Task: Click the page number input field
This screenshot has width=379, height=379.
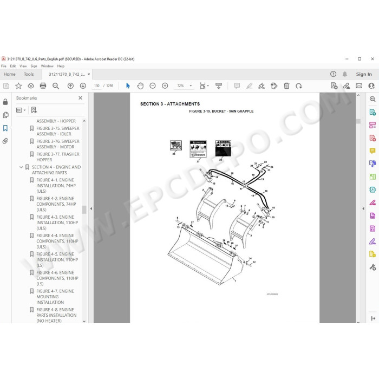Action: click(x=97, y=86)
